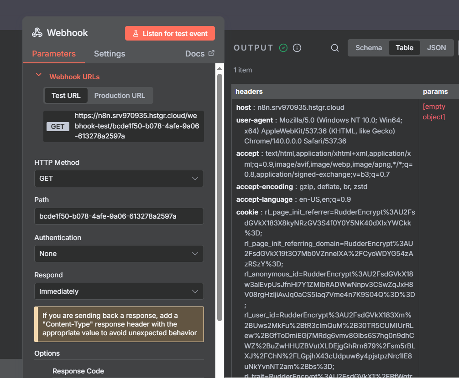Click the Webhook node icon in header
The height and width of the screenshot is (378, 459).
tap(37, 33)
